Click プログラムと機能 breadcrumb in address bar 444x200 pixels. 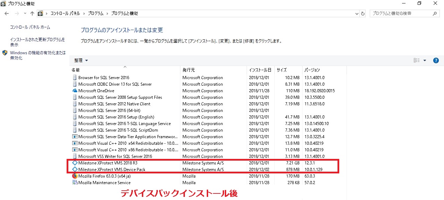point(125,13)
